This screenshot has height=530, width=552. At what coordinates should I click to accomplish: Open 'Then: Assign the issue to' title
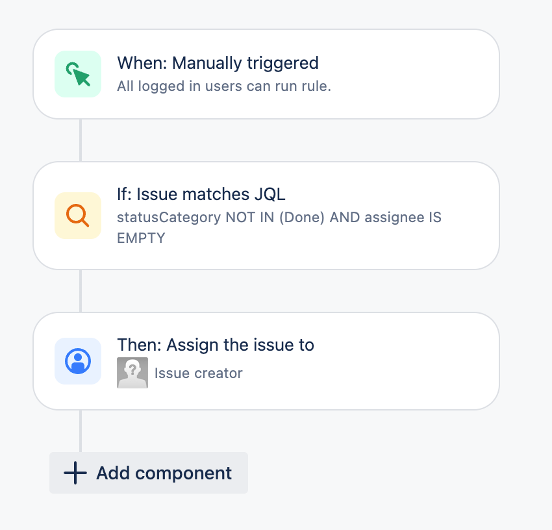click(x=216, y=345)
